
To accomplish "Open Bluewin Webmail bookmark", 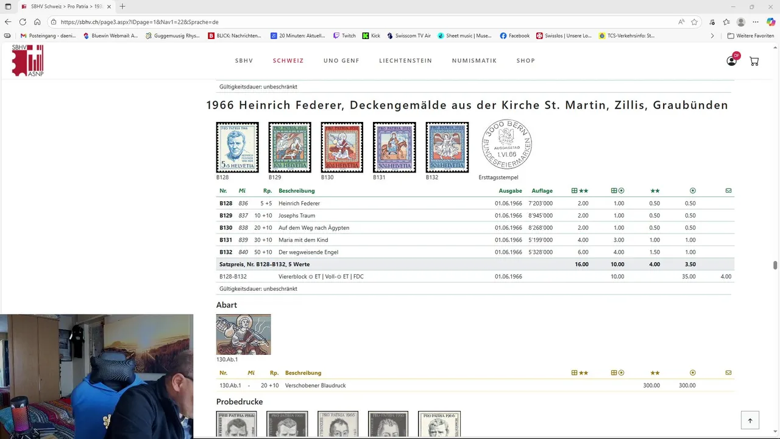I will point(110,36).
